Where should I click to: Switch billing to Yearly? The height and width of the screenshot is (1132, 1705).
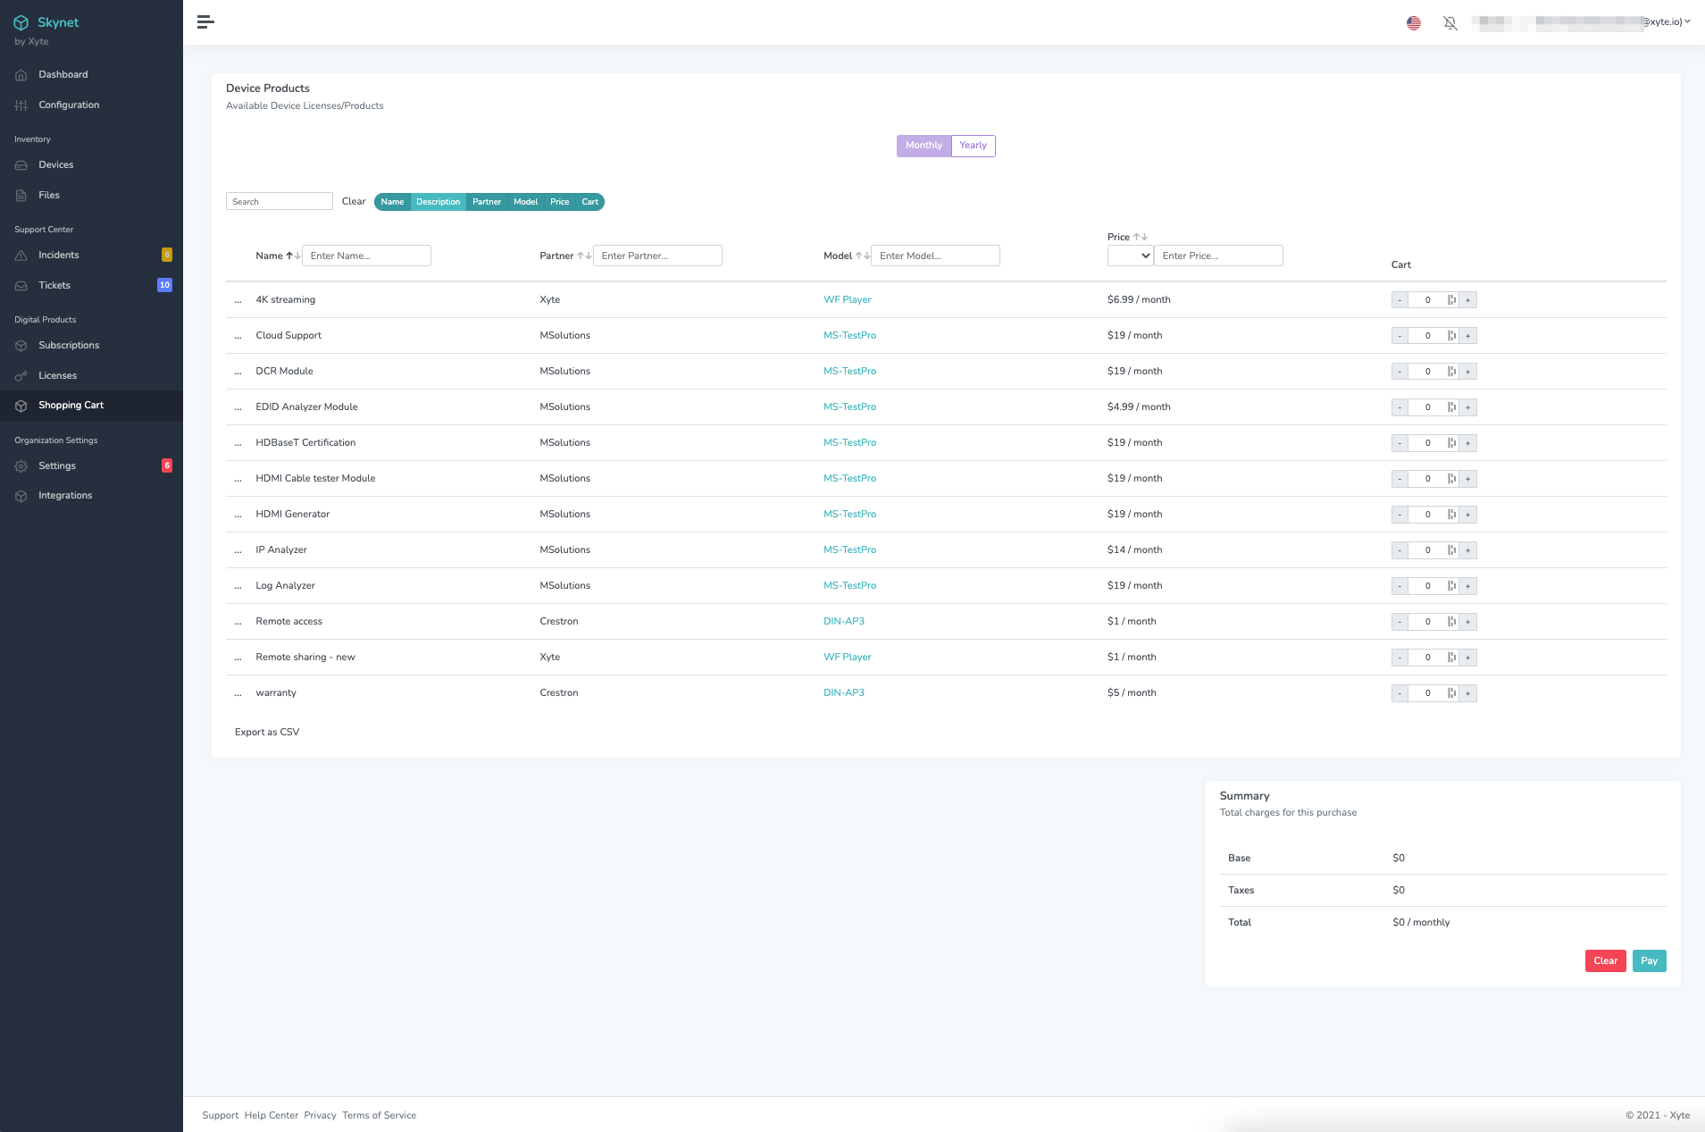(973, 146)
